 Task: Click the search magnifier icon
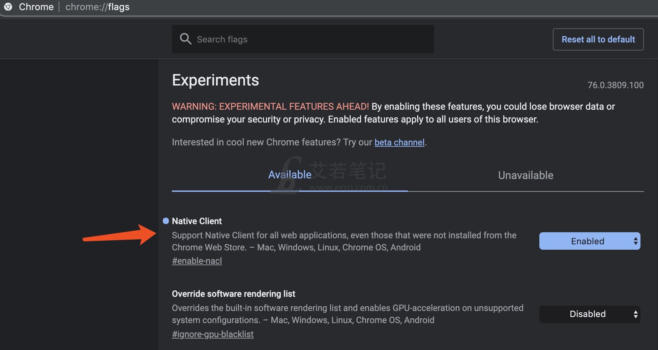click(x=185, y=39)
